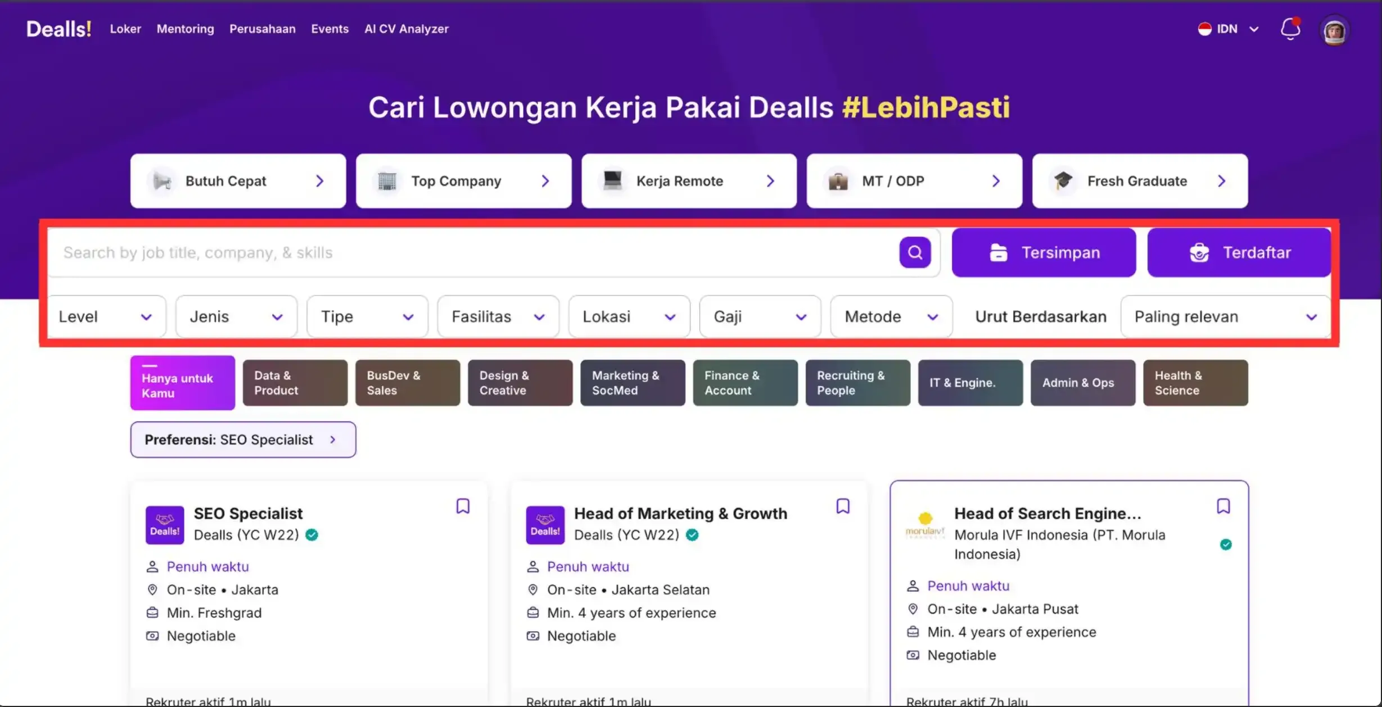The height and width of the screenshot is (707, 1382).
Task: Open the Tipe filter dropdown
Action: pyautogui.click(x=367, y=316)
